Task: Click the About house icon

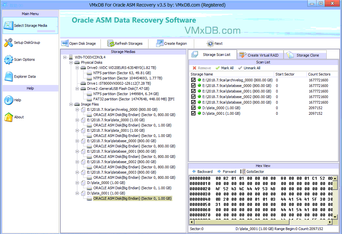Action: tap(8, 117)
